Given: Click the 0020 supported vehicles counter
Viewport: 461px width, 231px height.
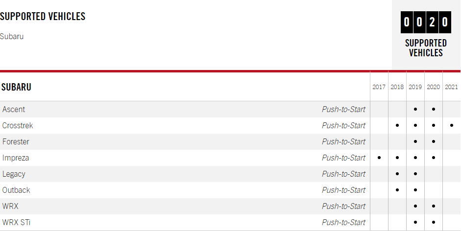Looking at the screenshot, I should (x=426, y=22).
